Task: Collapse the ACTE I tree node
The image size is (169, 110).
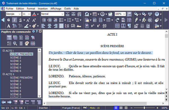Action: tap(4, 51)
